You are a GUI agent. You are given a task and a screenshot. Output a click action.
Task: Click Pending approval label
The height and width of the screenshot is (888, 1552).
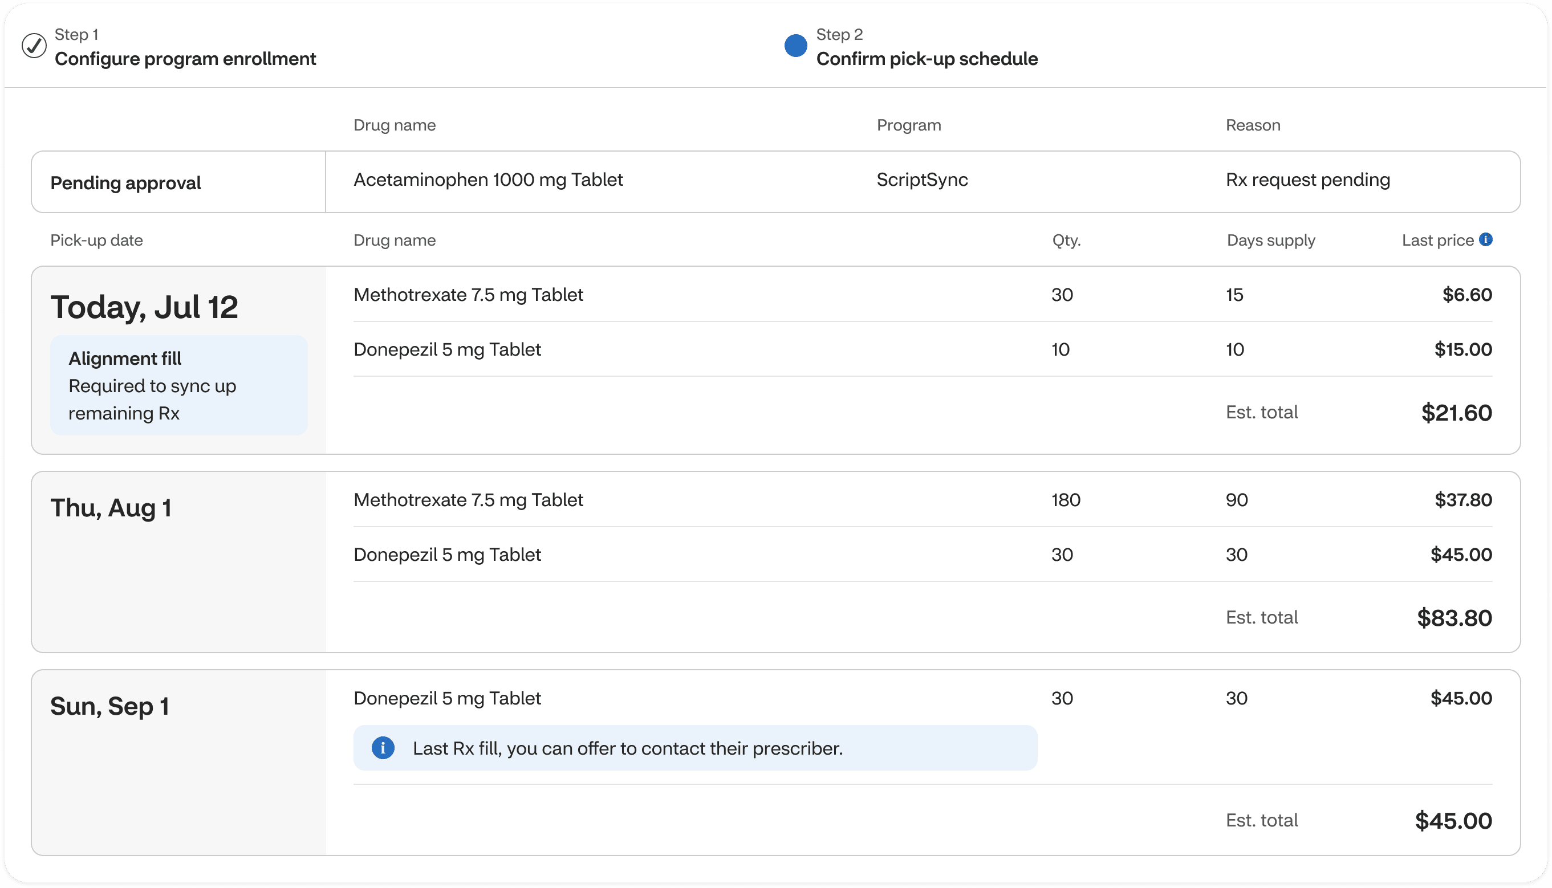click(x=125, y=183)
